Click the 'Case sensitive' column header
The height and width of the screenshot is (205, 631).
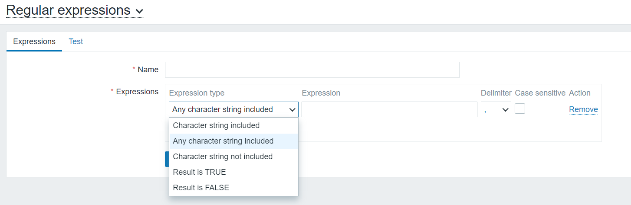tap(540, 93)
